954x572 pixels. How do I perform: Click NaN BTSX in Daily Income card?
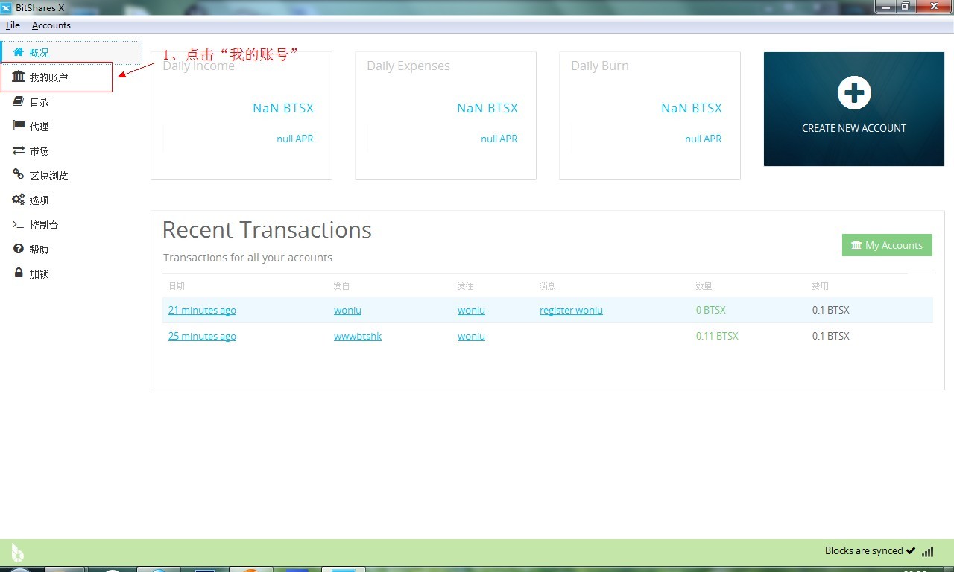(x=283, y=109)
